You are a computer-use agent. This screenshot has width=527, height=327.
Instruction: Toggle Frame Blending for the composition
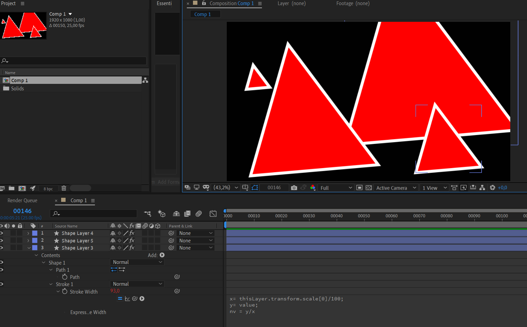187,214
